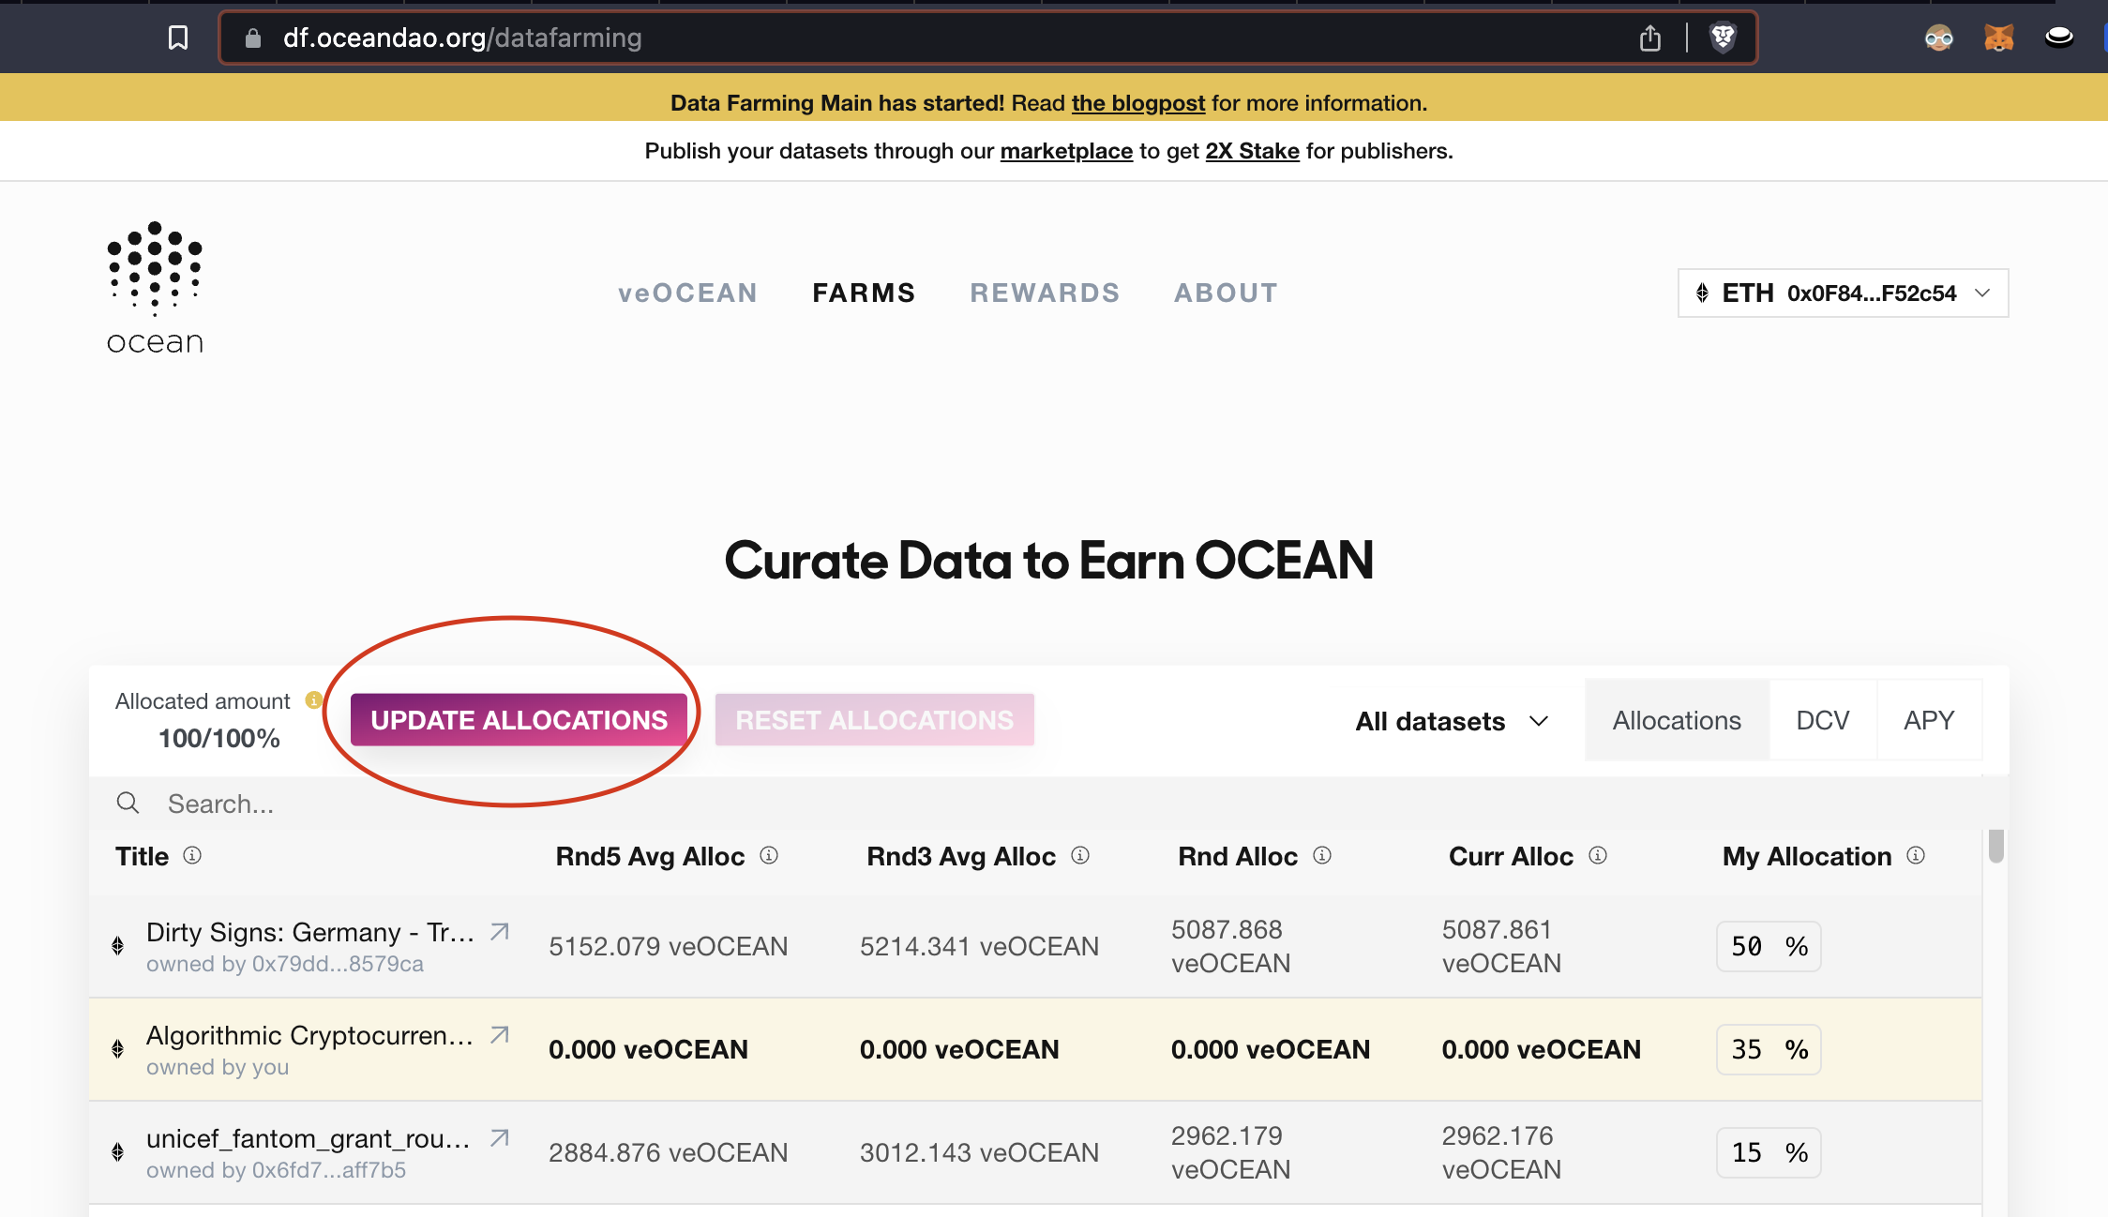
Task: Open the All datasets filter dropdown
Action: click(1452, 721)
